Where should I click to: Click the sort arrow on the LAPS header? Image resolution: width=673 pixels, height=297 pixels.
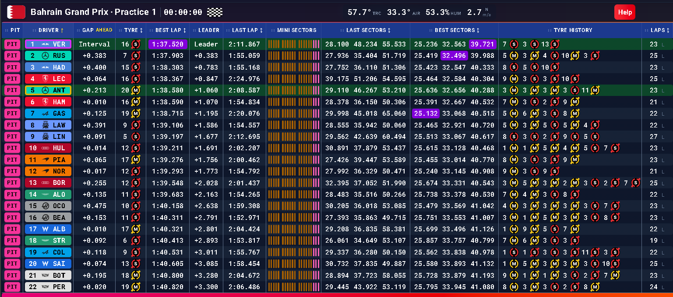[x=669, y=30]
